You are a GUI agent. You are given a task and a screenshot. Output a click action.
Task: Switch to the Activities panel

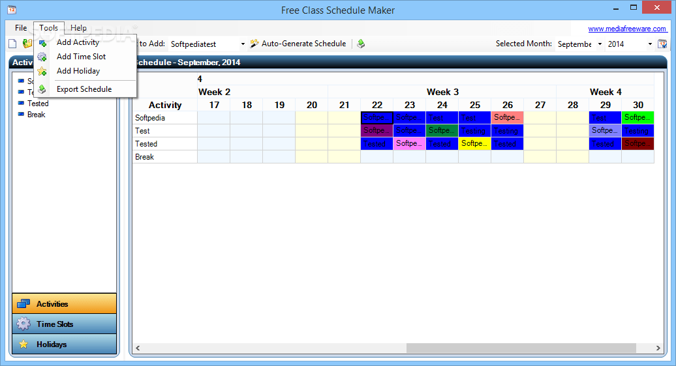point(64,303)
